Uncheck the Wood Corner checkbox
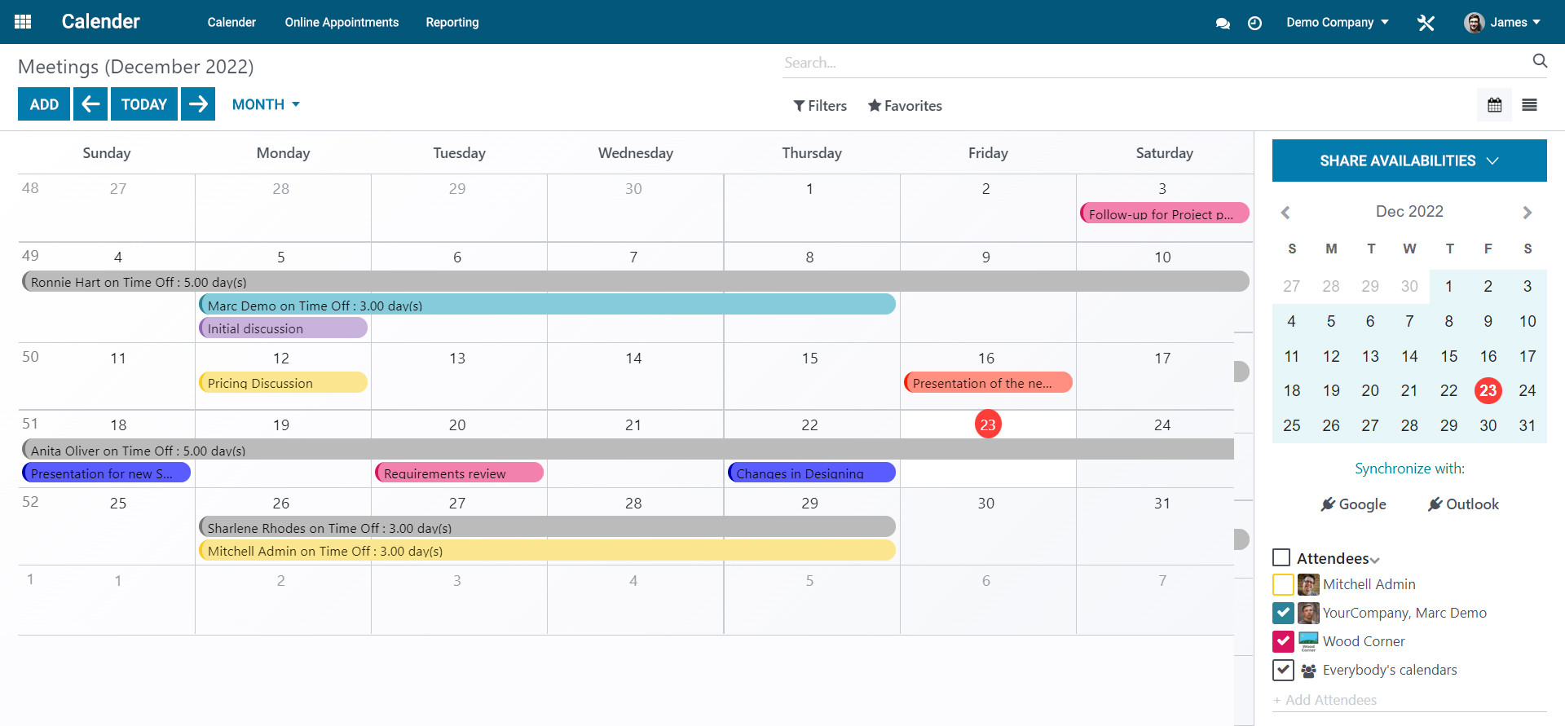This screenshot has width=1565, height=726. (x=1283, y=641)
